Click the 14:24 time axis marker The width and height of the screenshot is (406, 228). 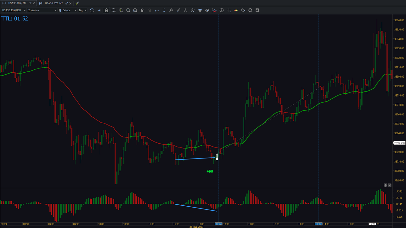tap(319, 224)
